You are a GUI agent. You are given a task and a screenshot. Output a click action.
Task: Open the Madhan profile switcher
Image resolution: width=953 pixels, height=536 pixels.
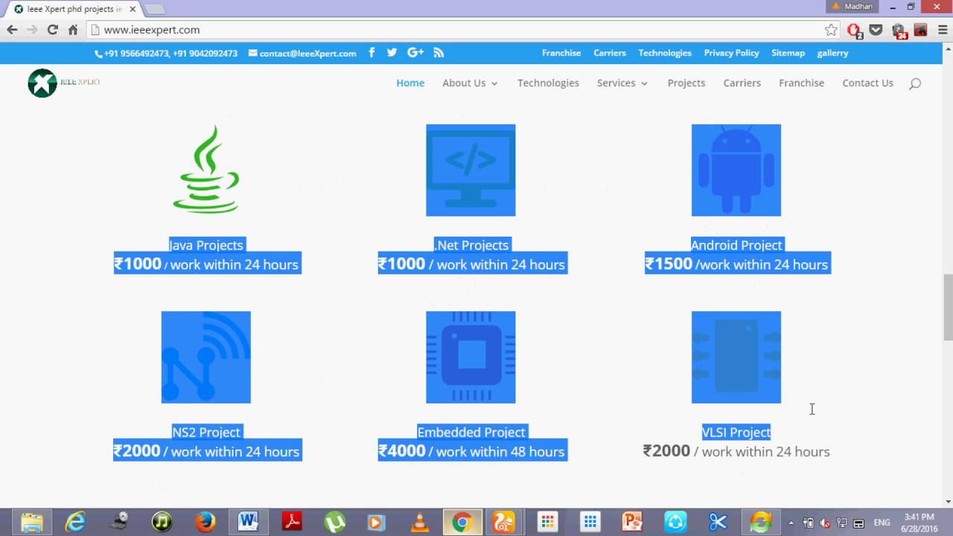click(x=852, y=7)
